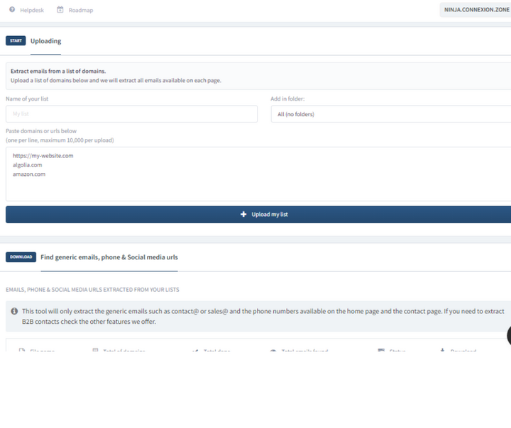Screen dimensions: 511x428
Task: Click the File name column icon
Action: click(x=22, y=351)
